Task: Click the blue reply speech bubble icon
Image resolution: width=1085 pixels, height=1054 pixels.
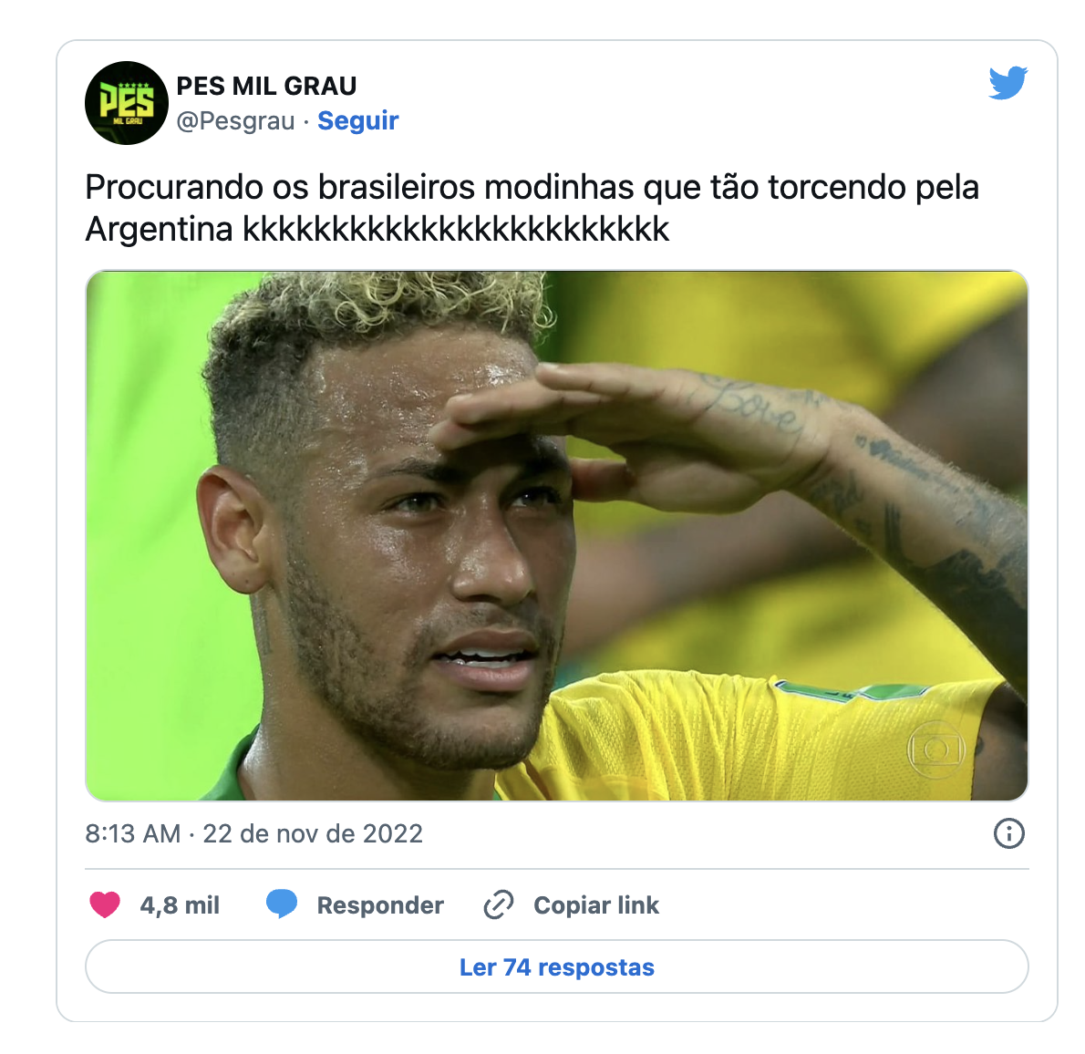Action: [x=282, y=904]
